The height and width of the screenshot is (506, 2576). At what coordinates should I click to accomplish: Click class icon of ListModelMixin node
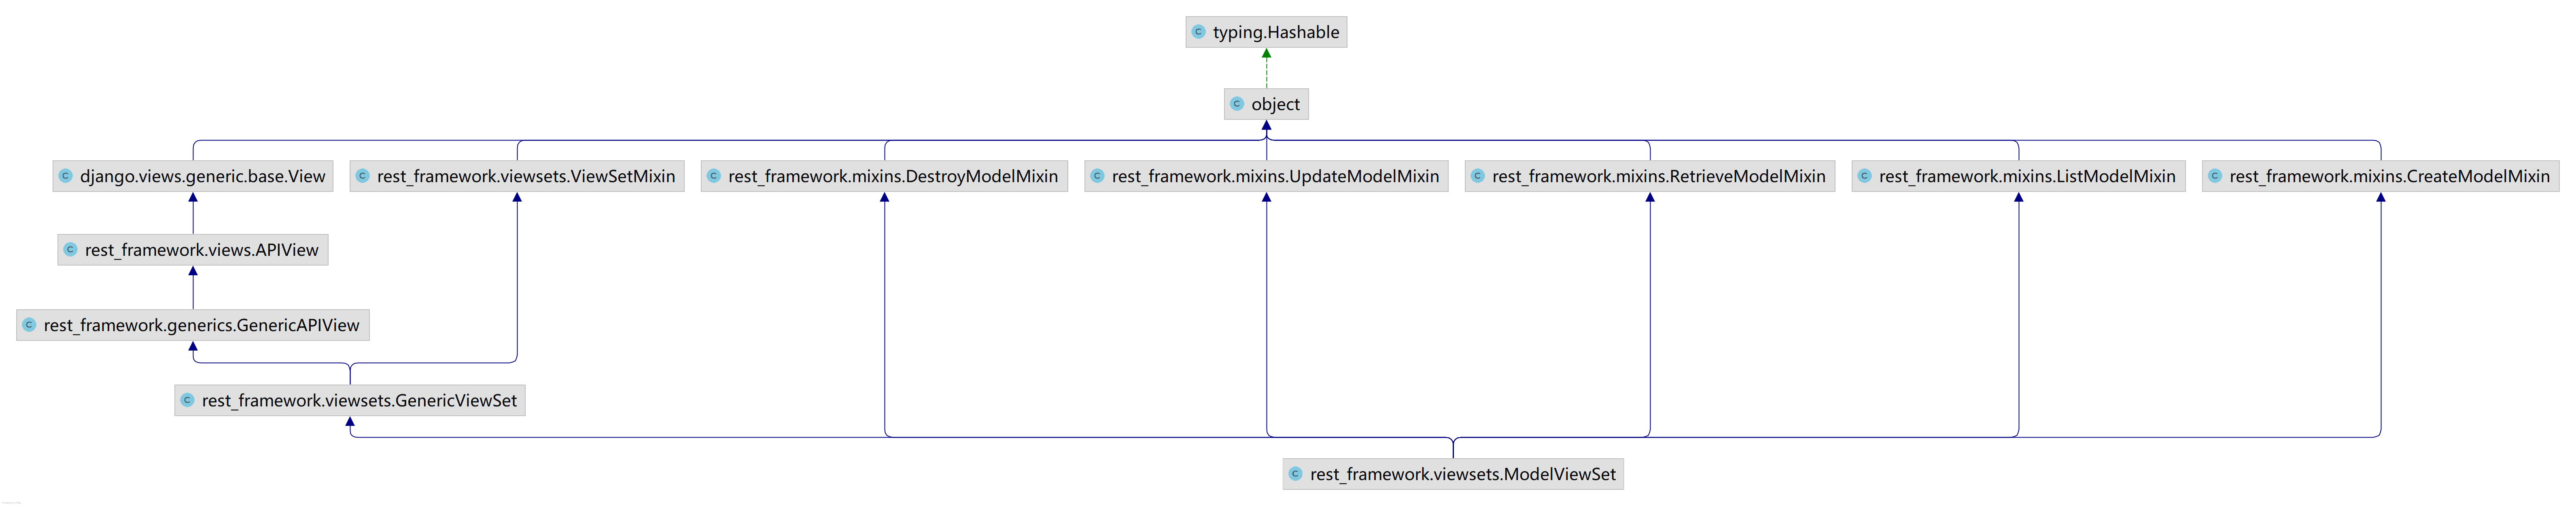[x=1864, y=176]
